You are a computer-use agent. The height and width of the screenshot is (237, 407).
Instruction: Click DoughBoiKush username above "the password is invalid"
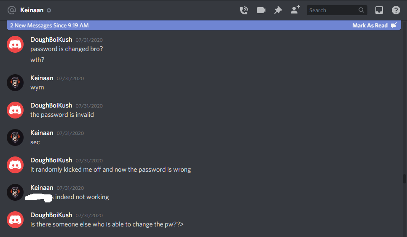click(51, 105)
